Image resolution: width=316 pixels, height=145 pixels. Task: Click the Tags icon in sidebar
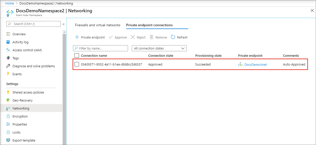click(x=8, y=58)
